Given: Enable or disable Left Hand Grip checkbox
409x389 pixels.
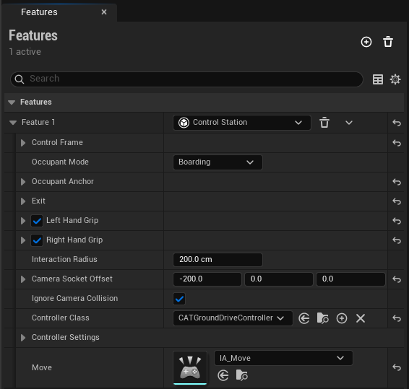Looking at the screenshot, I should (37, 221).
